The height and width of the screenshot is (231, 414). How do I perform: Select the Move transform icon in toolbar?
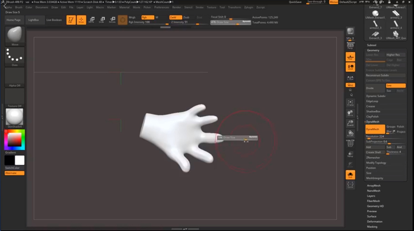click(x=91, y=20)
